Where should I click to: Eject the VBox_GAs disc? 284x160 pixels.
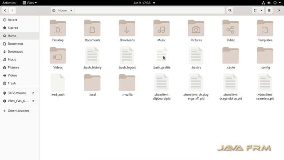point(33,101)
